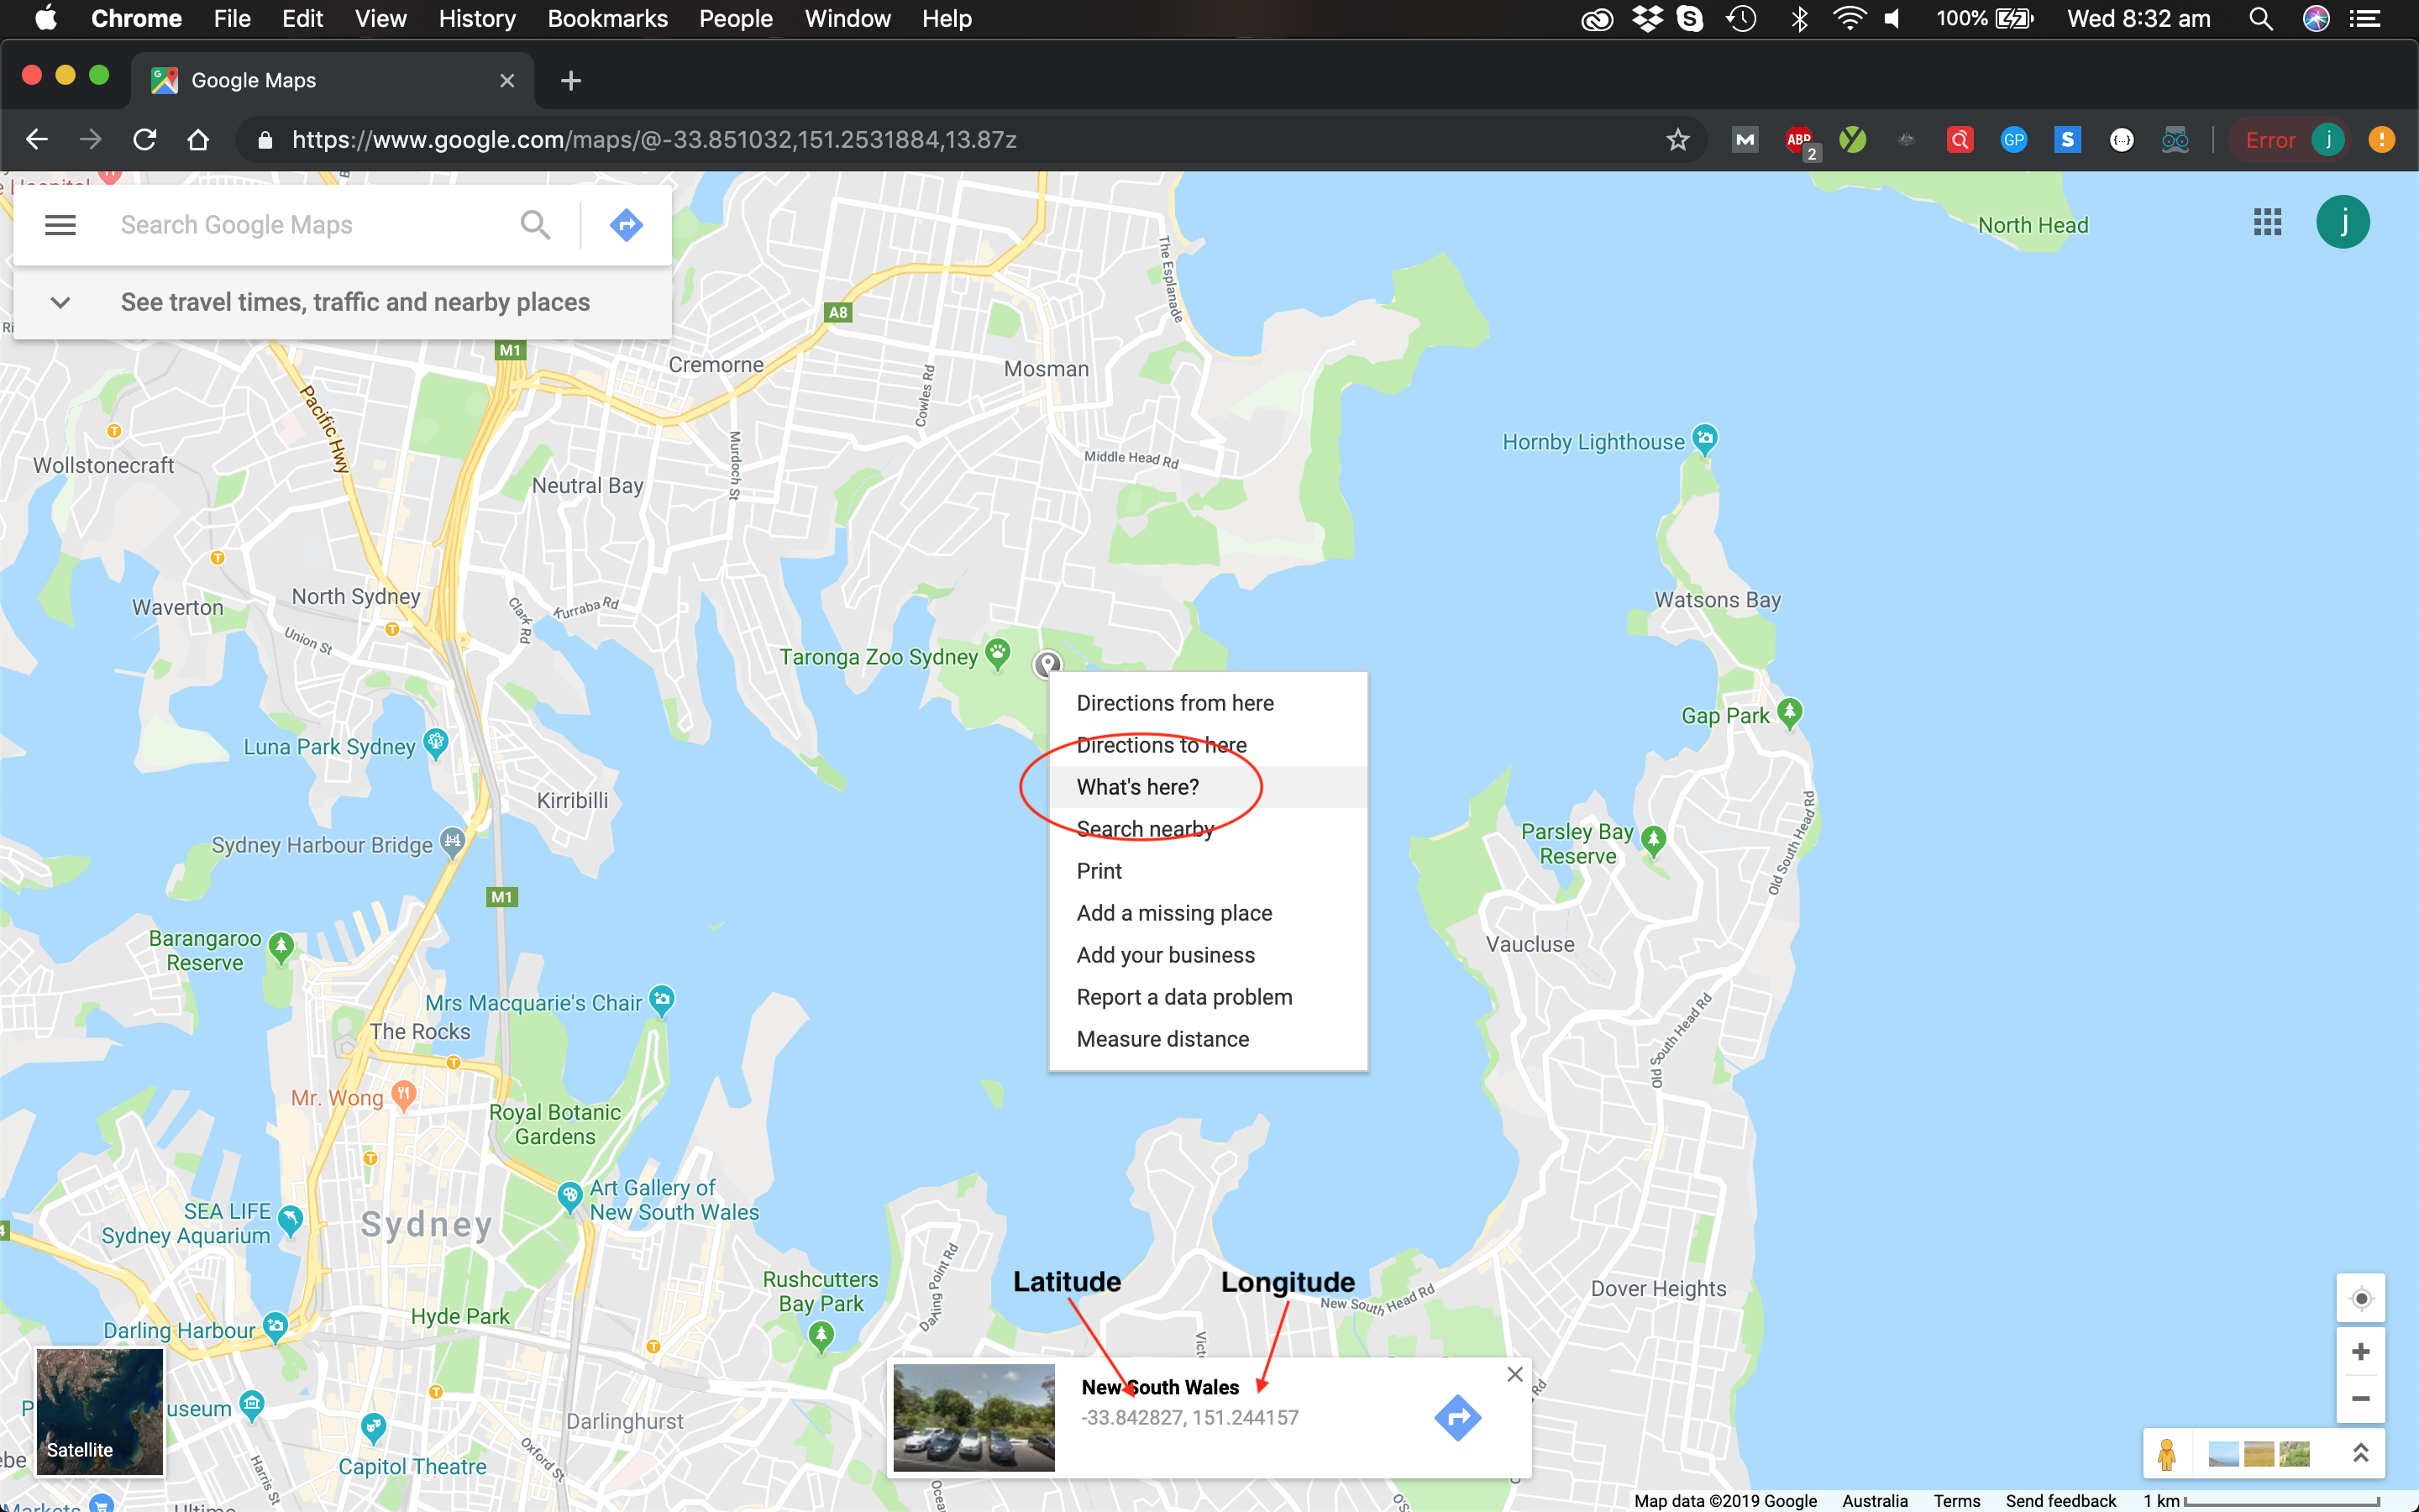This screenshot has height=1512, width=2419.
Task: Go back in Chrome
Action: [x=37, y=140]
